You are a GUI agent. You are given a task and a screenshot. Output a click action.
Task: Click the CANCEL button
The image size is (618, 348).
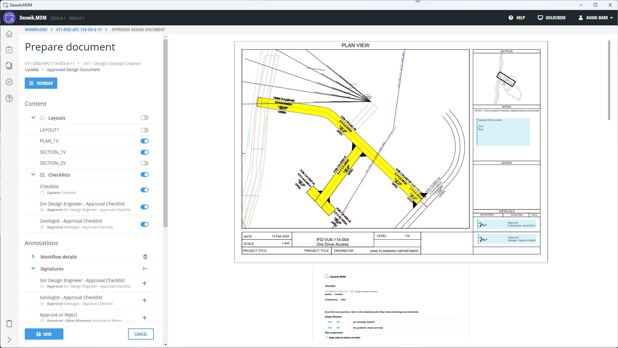click(141, 334)
